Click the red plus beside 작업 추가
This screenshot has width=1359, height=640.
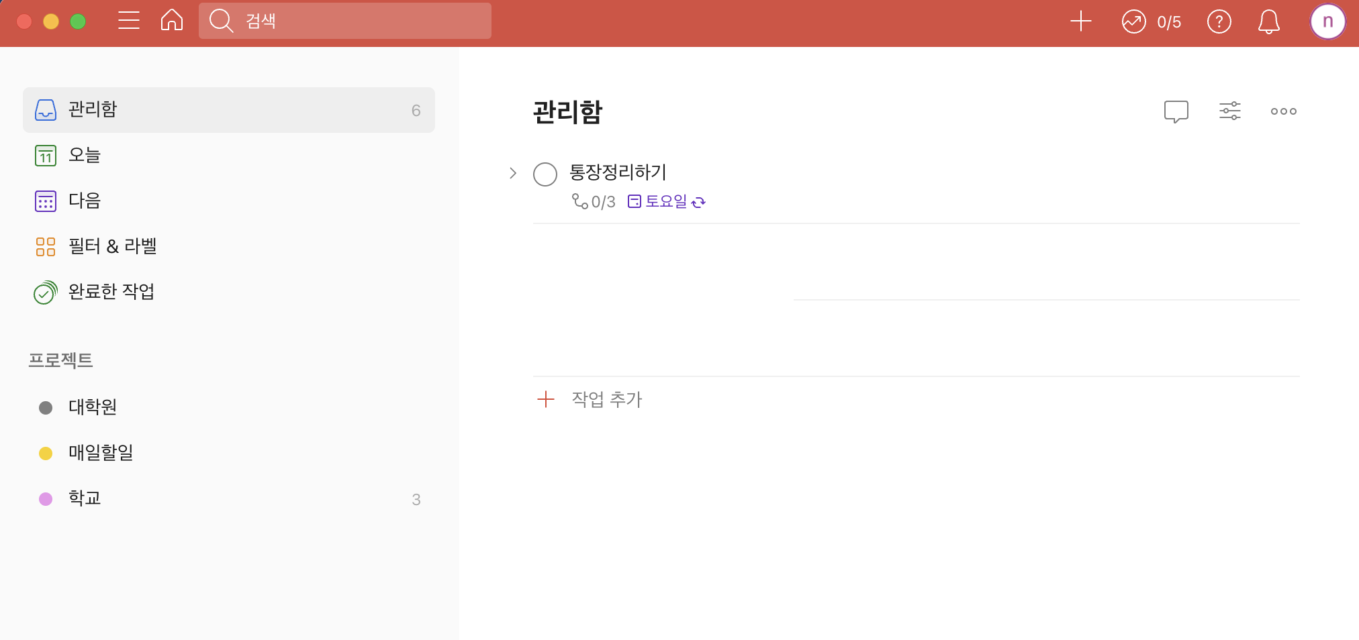[x=546, y=400]
